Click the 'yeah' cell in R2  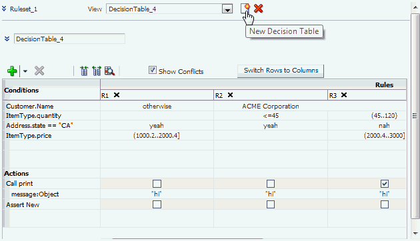click(270, 125)
